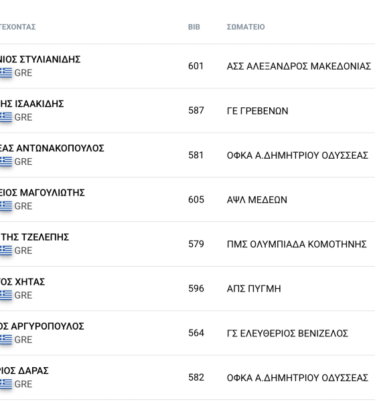The image size is (375, 402).
Task: Click the Greek flag under ΑΡΓΥΡΟΠΟΥΛΟΣ
Action: pyautogui.click(x=6, y=340)
